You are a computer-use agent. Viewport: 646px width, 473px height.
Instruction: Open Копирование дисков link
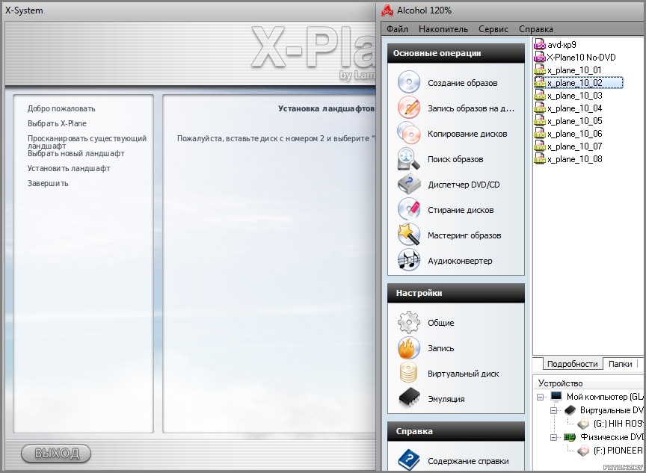coord(467,134)
